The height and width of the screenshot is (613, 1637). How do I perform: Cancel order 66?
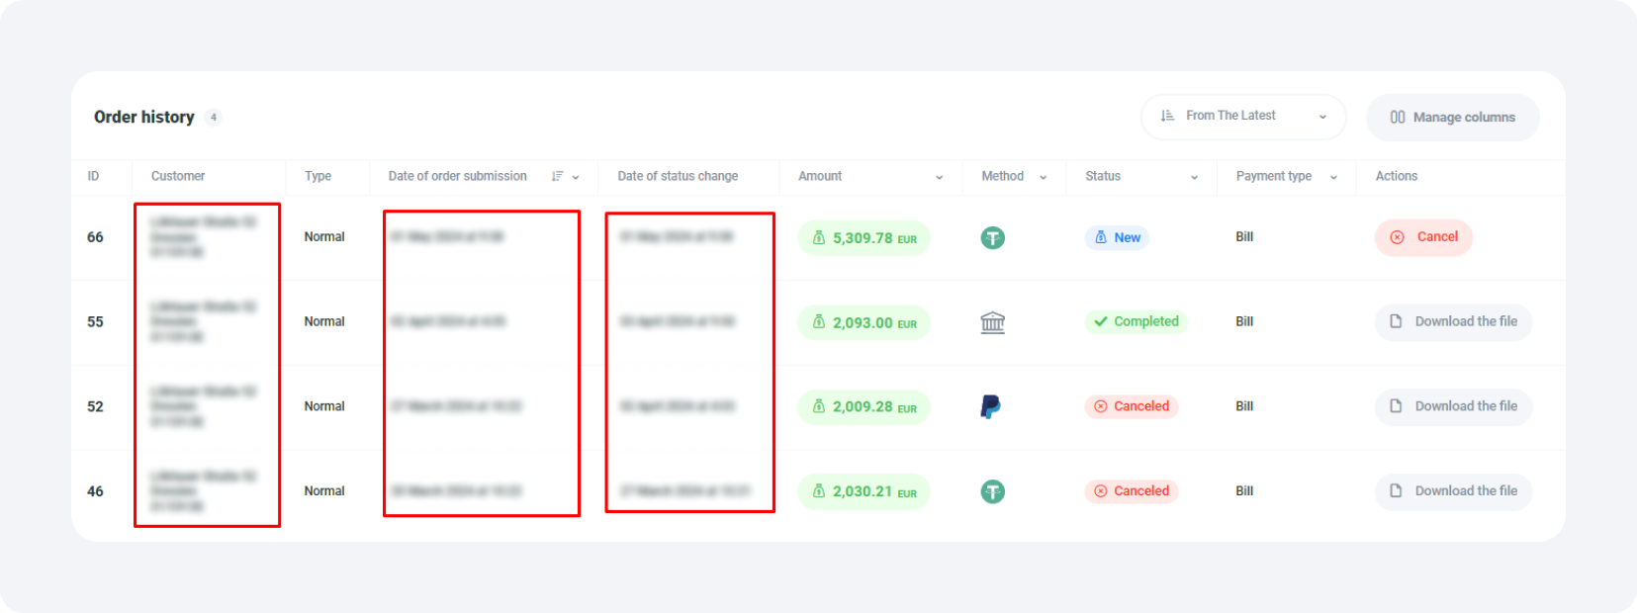1423,237
